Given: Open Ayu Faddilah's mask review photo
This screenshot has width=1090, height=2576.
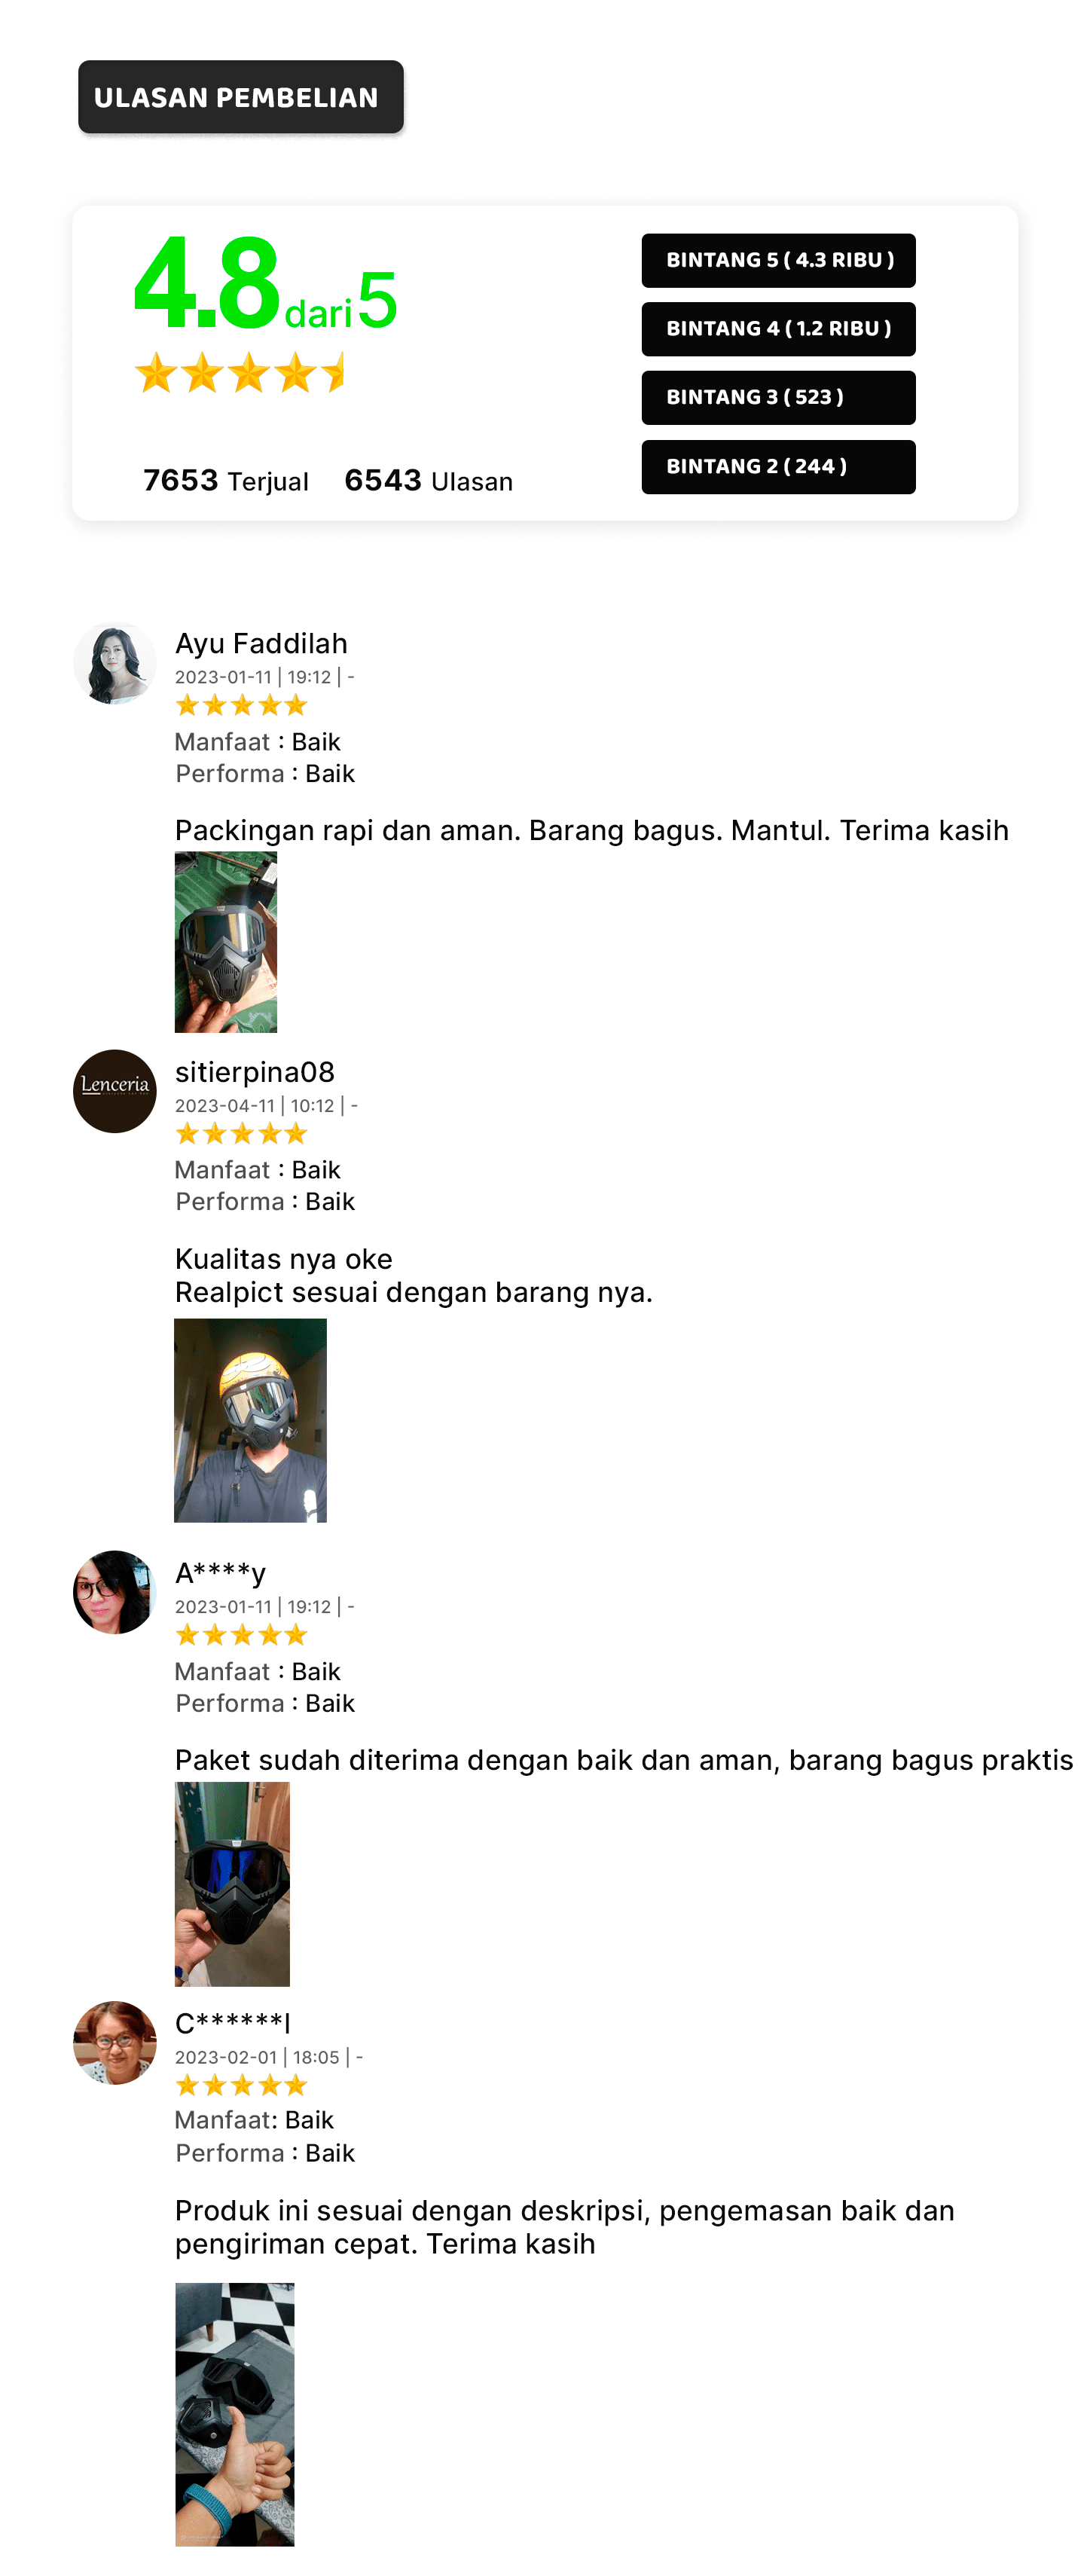Looking at the screenshot, I should (226, 942).
